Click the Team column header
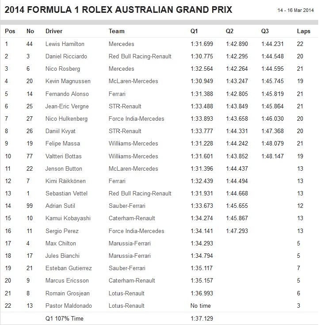The image size is (320, 325). coord(117,31)
